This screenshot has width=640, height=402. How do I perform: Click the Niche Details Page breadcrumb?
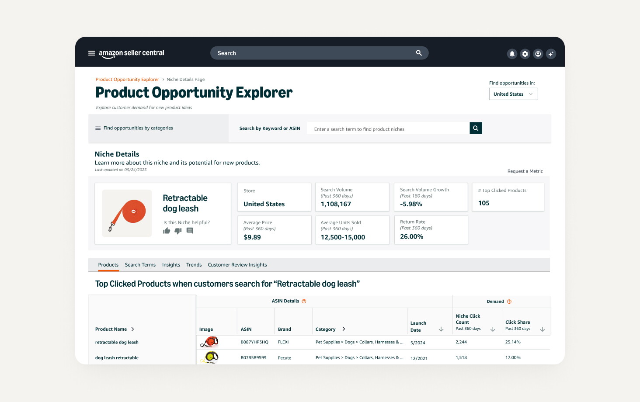(185, 80)
